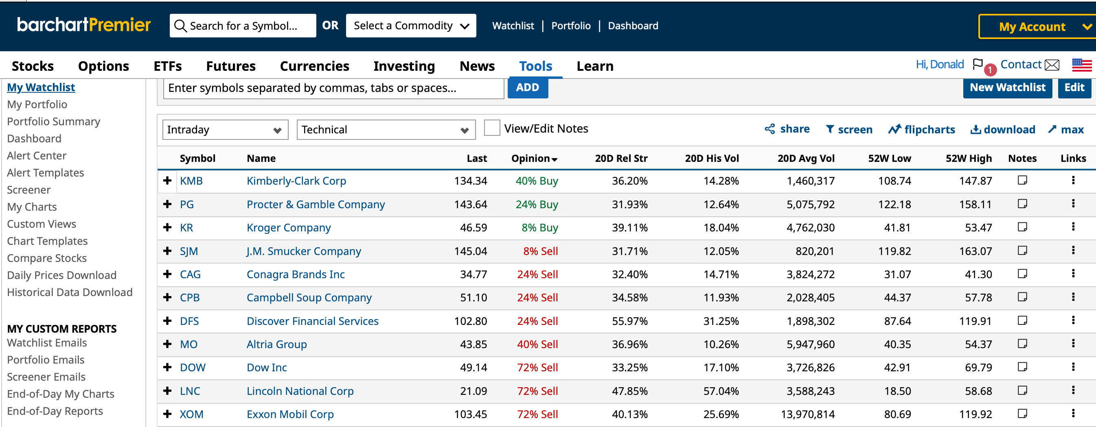Open Screener in the sidebar
The image size is (1096, 427).
(28, 190)
